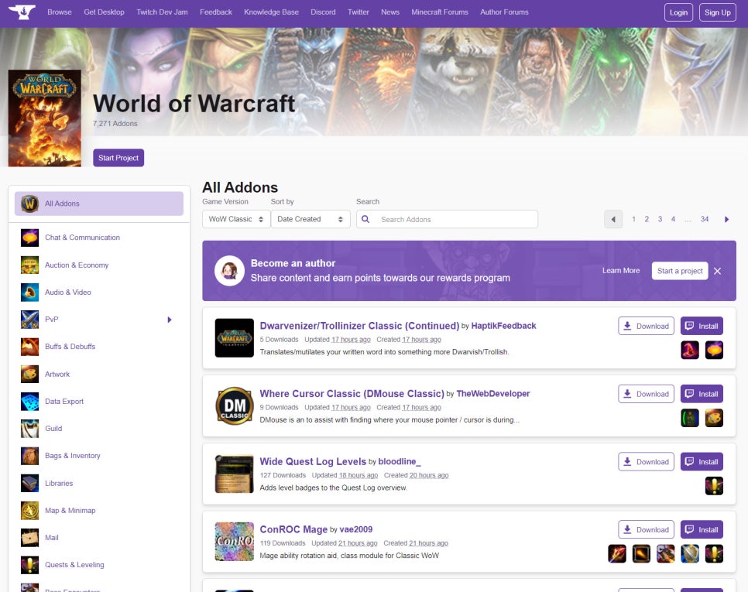Screen dimensions: 748x592
Task: Open author HaptikFeedback's profile
Action: click(x=504, y=326)
